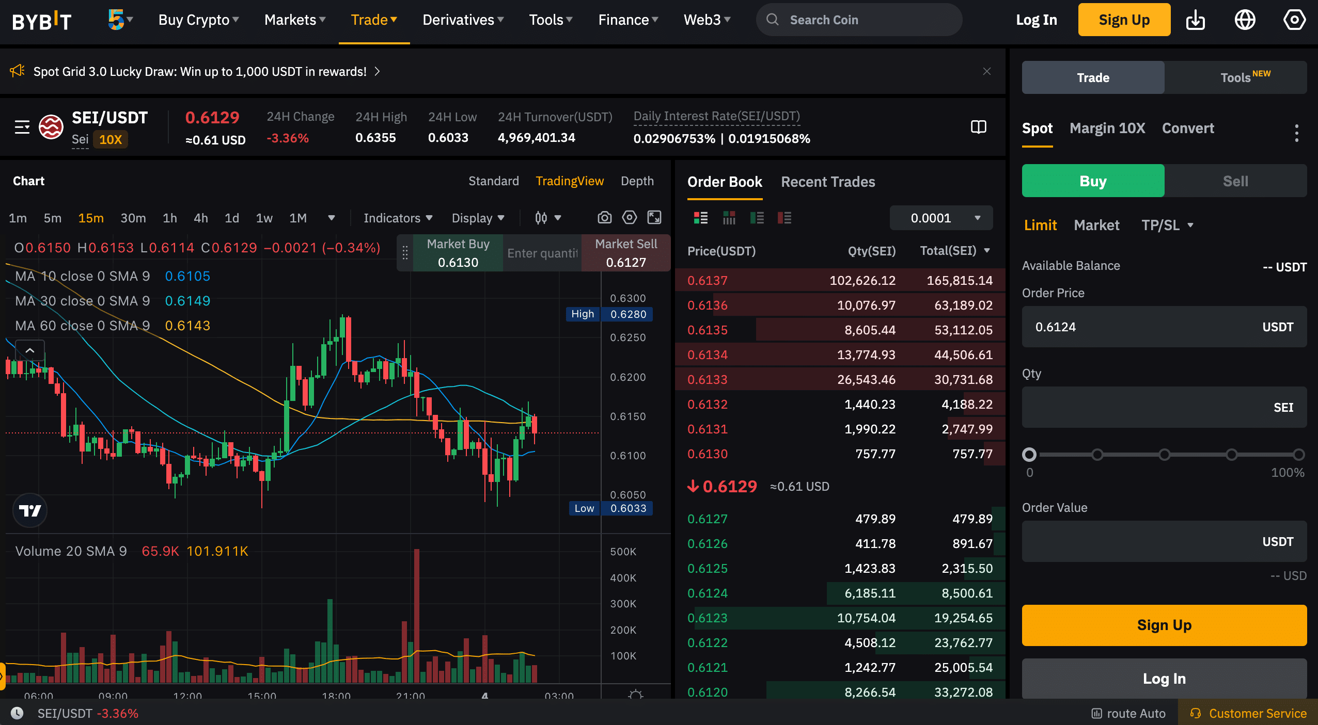
Task: Click the route Auto icon in footer
Action: (1096, 713)
